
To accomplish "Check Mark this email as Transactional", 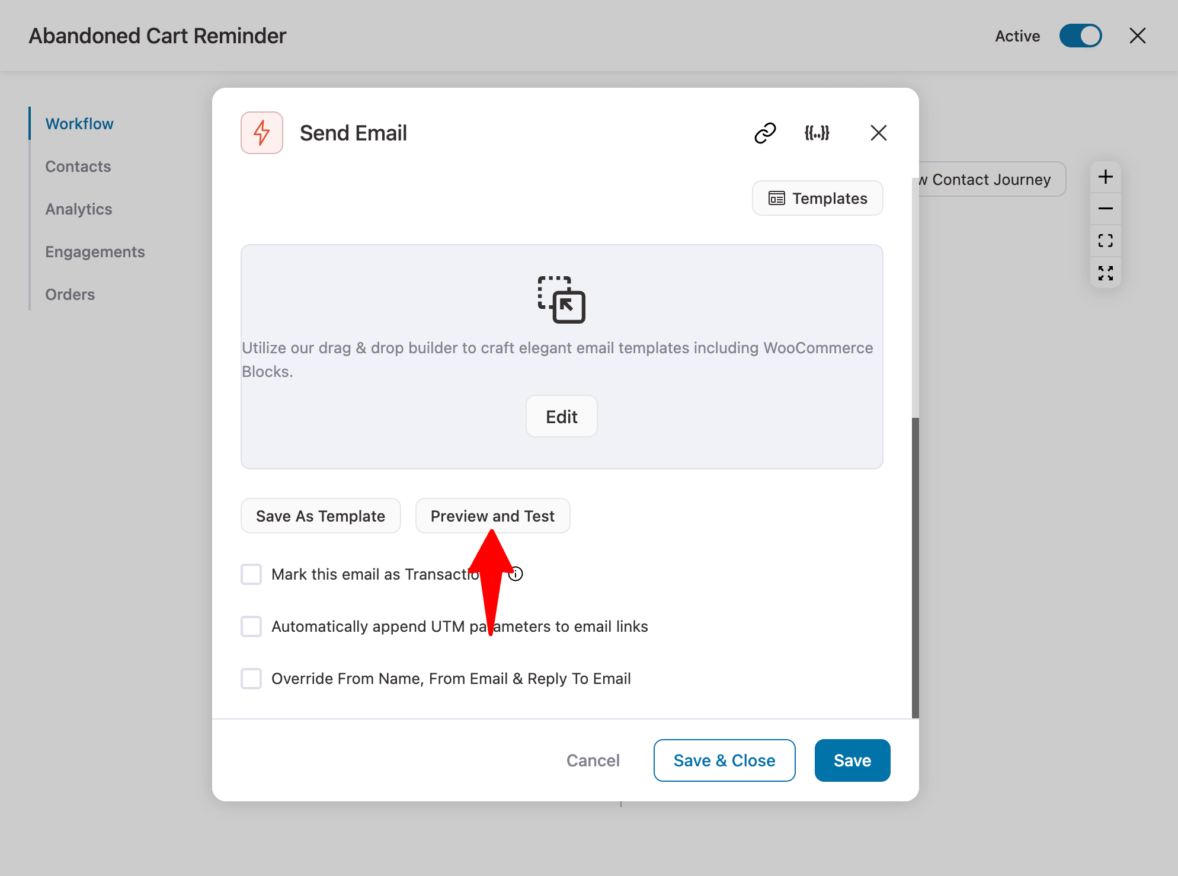I will (x=251, y=574).
